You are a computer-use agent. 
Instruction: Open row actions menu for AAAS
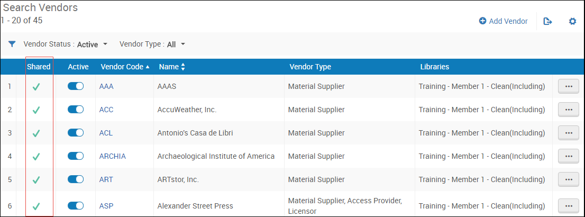[x=569, y=86]
